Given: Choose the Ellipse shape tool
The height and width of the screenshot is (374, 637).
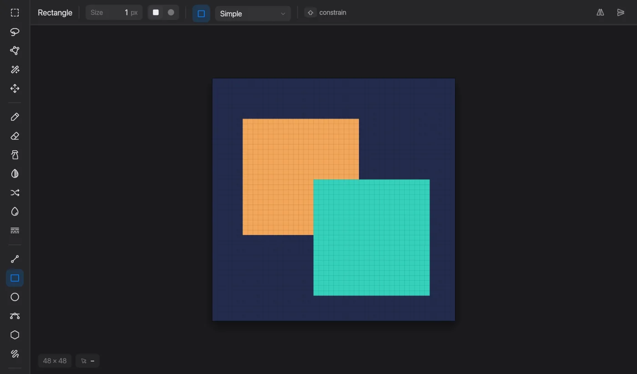Looking at the screenshot, I should point(15,297).
